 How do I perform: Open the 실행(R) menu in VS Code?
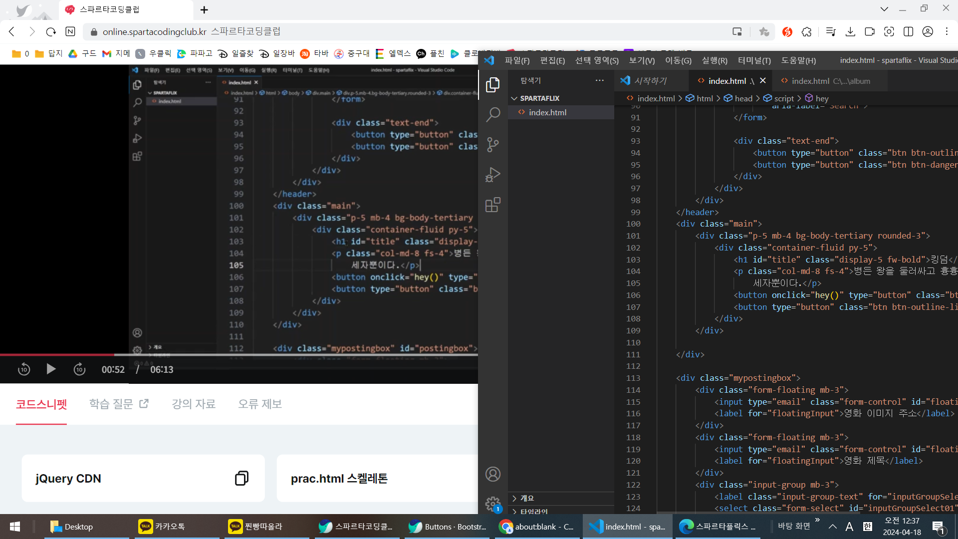[715, 60]
